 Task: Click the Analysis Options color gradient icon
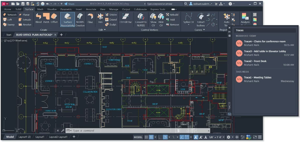[x=245, y=17]
